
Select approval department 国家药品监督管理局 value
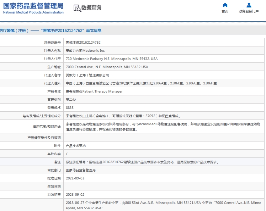(81, 170)
